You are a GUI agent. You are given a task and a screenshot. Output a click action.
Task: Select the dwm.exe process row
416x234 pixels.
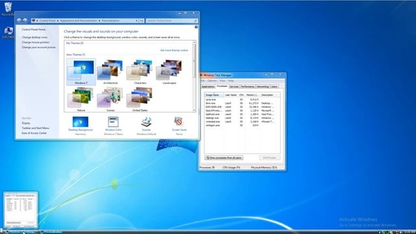[x=242, y=103]
